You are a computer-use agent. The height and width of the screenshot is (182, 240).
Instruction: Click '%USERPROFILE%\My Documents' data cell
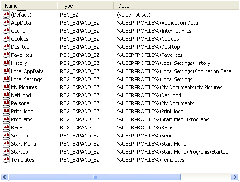(155, 103)
